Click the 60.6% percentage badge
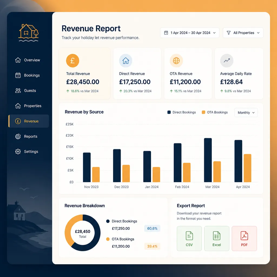Image resolution: width=277 pixels, height=277 pixels. (152, 228)
